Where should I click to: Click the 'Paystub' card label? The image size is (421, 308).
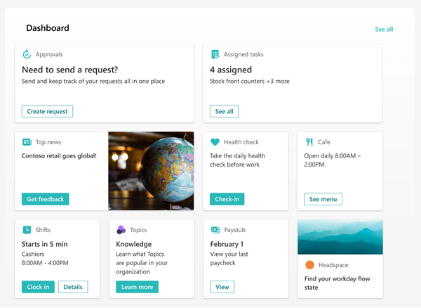tap(234, 230)
